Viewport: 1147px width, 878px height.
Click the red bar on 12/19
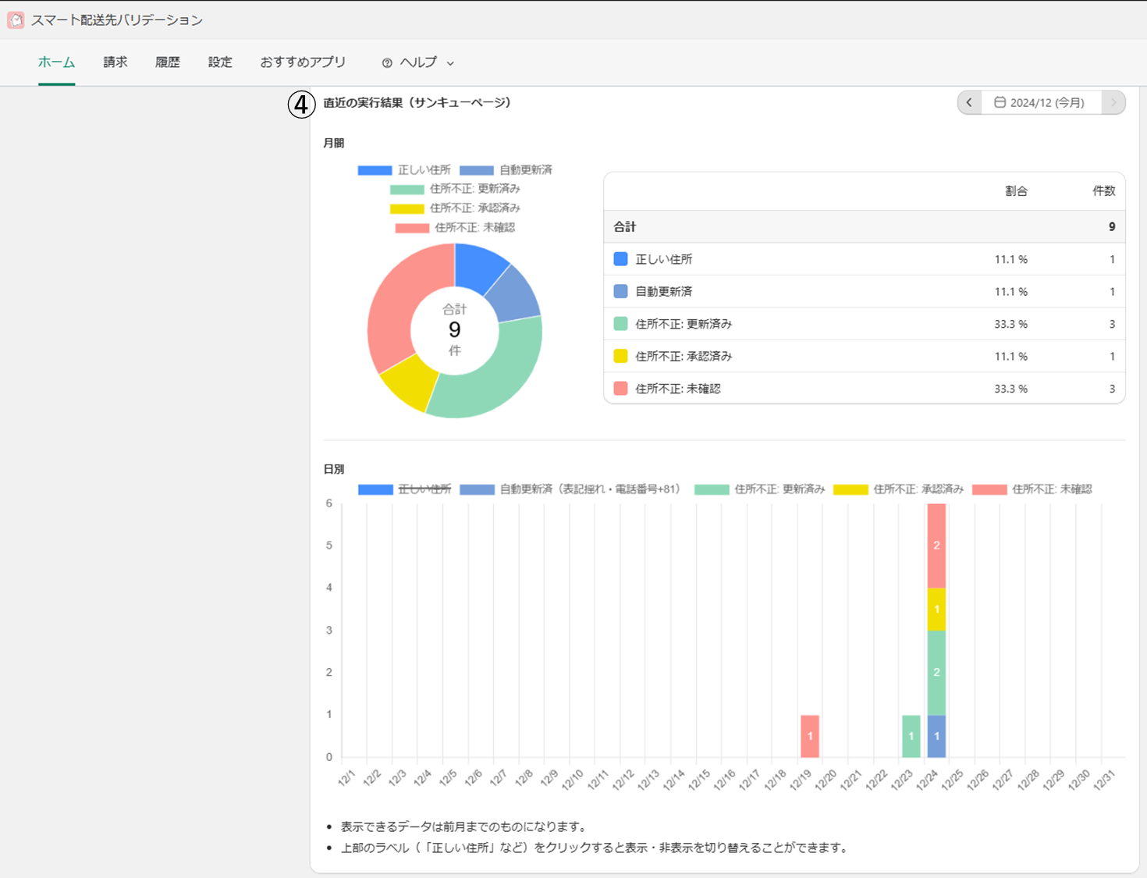[x=810, y=736]
